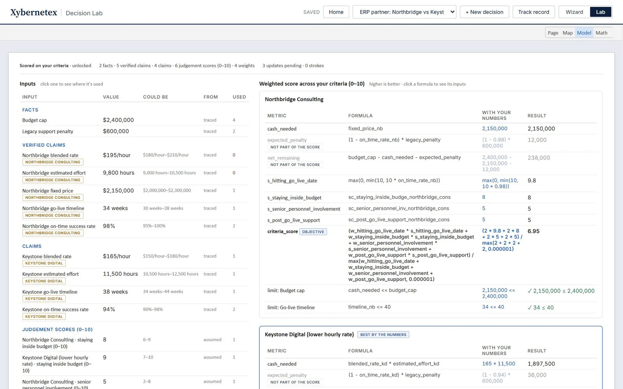
Task: Click the Northbridge Consulting card heading
Action: pos(294,99)
